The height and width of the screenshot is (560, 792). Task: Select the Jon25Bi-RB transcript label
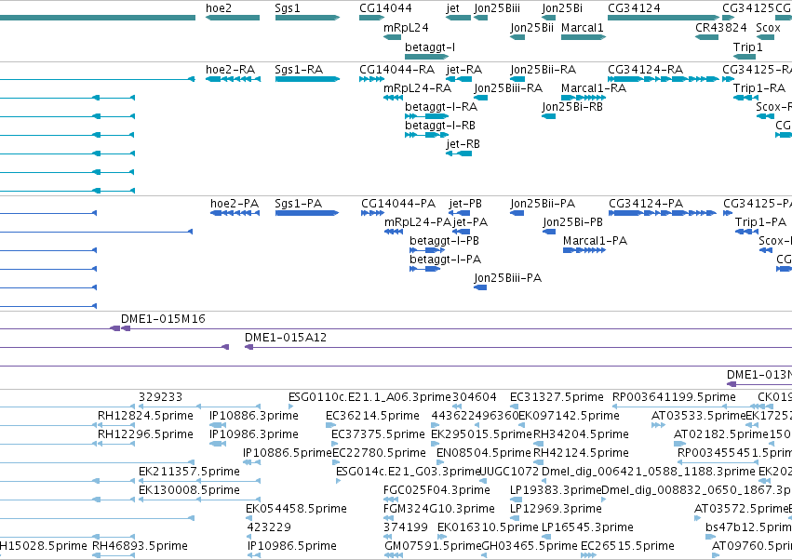pyautogui.click(x=572, y=107)
